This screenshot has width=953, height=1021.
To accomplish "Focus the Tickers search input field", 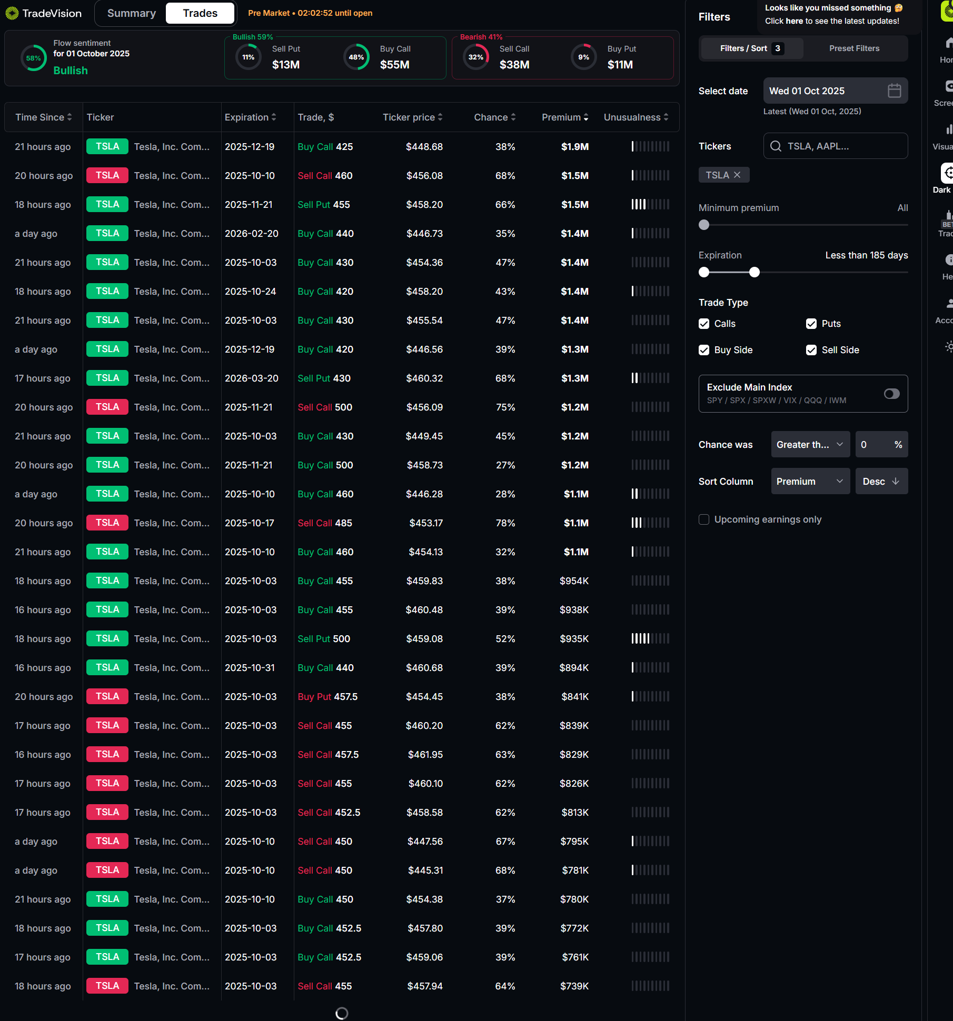I will (x=835, y=146).
